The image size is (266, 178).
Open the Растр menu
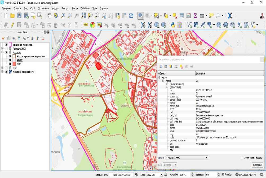click(x=75, y=8)
